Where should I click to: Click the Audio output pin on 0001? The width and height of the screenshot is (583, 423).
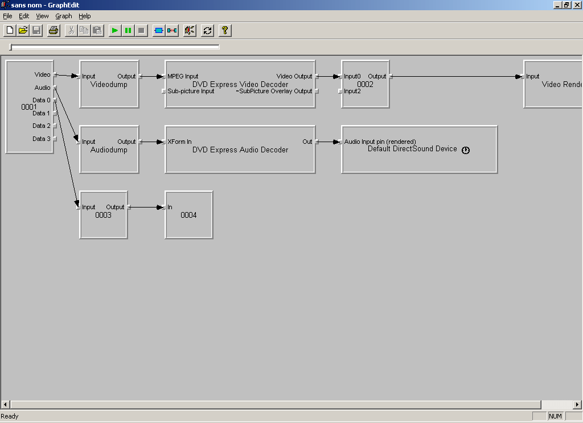(x=55, y=88)
